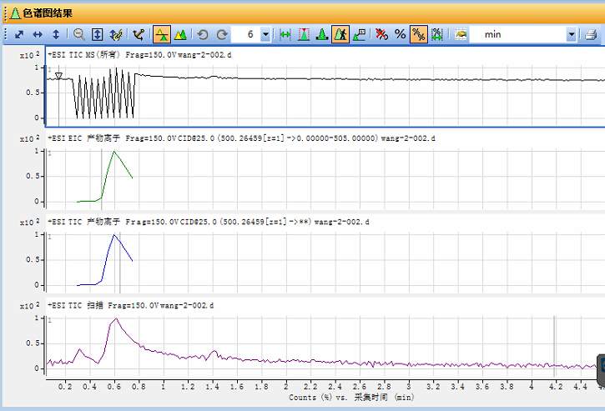Click the redo circular arrow icon
Screen dimensions: 605x411
(222, 34)
